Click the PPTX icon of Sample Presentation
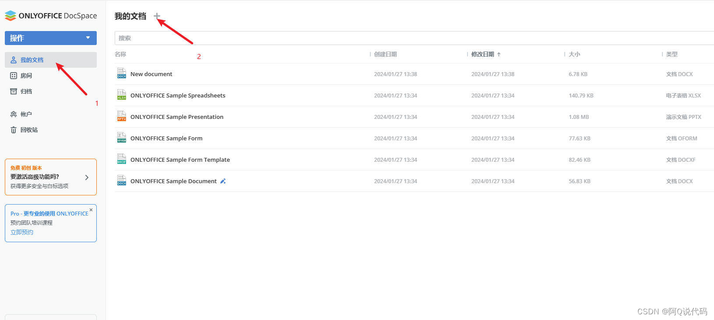714x320 pixels. (x=121, y=116)
